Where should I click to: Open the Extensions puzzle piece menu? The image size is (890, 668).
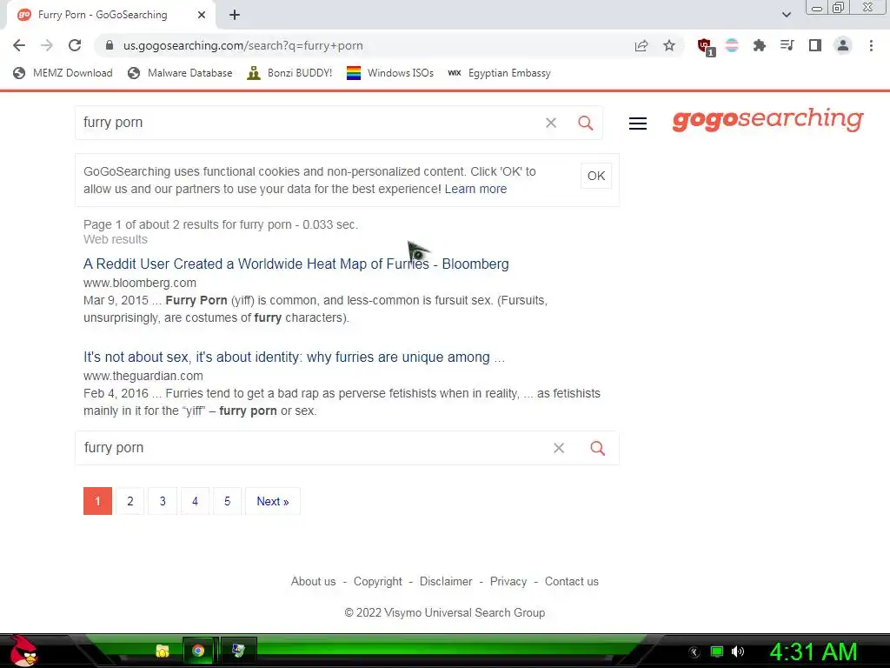click(760, 45)
